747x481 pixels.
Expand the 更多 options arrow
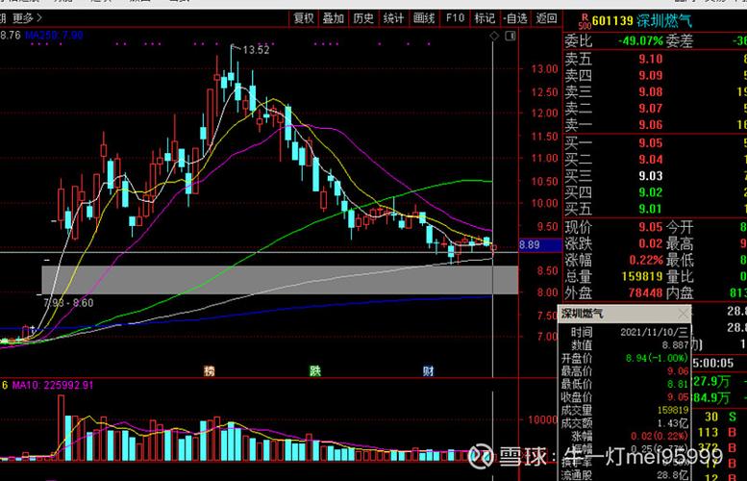coord(39,18)
